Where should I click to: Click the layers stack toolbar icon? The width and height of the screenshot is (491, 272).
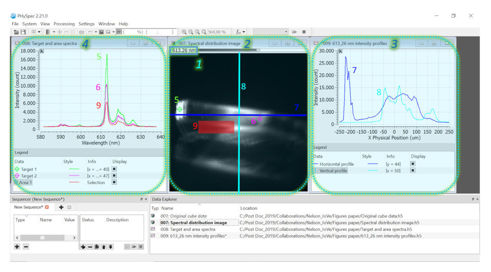(x=81, y=32)
